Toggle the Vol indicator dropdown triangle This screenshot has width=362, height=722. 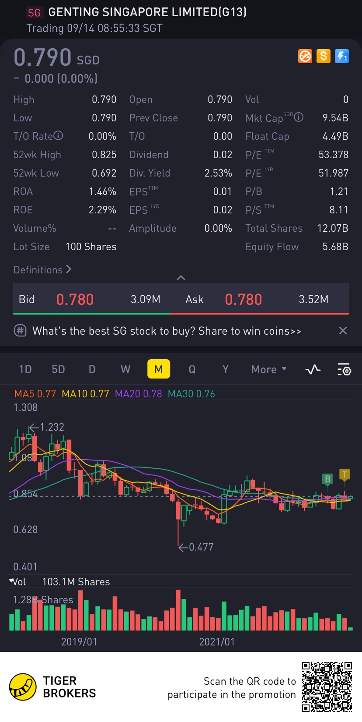tap(11, 581)
